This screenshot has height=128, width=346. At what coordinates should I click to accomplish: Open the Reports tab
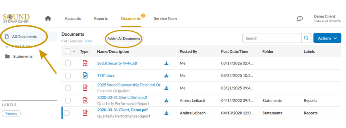[101, 19]
